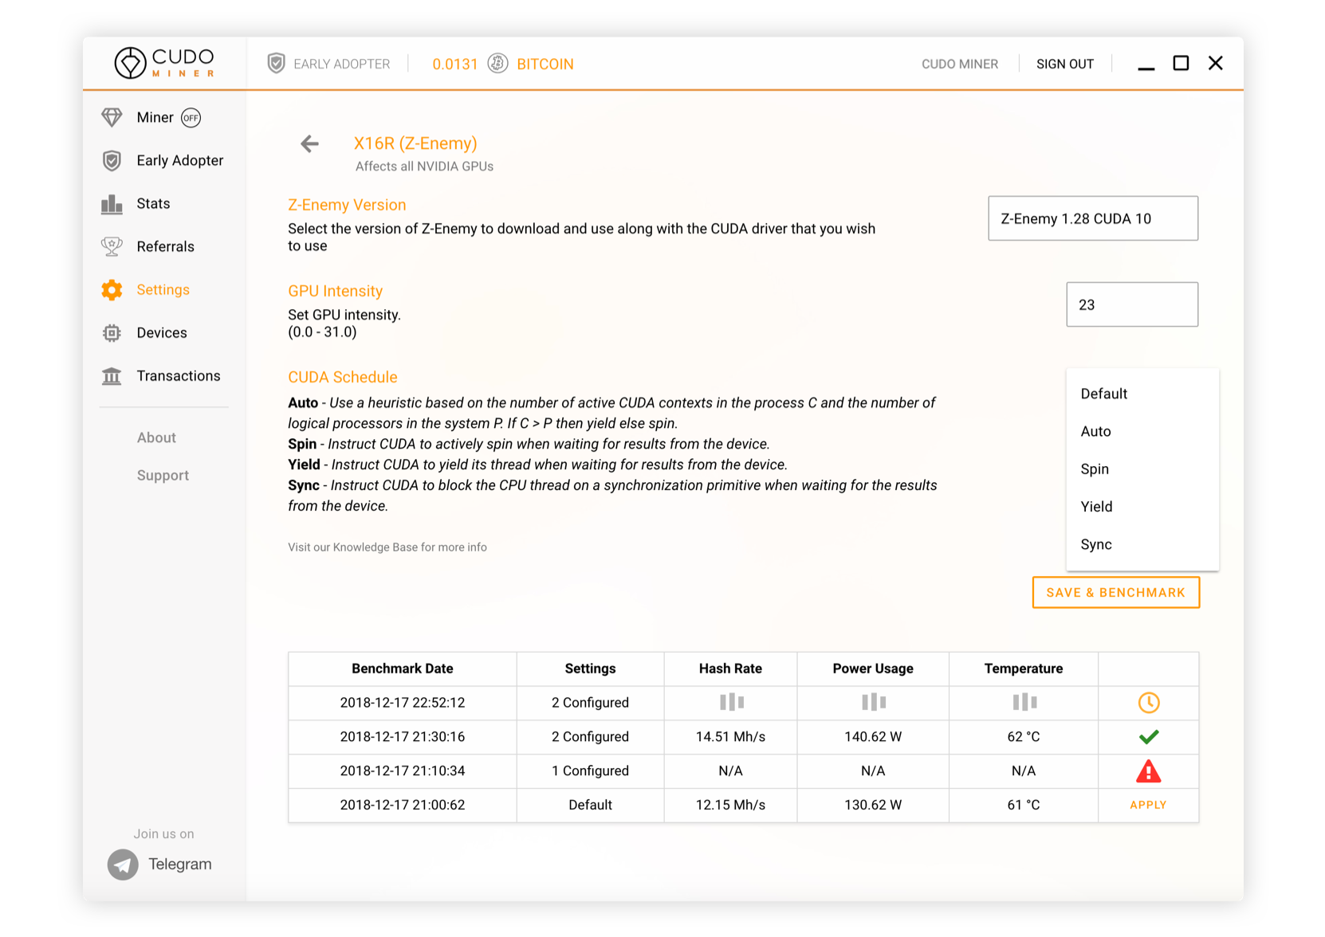The height and width of the screenshot is (937, 1325).
Task: Click the 2018-12-17 21:10:34 date cell
Action: coord(402,770)
